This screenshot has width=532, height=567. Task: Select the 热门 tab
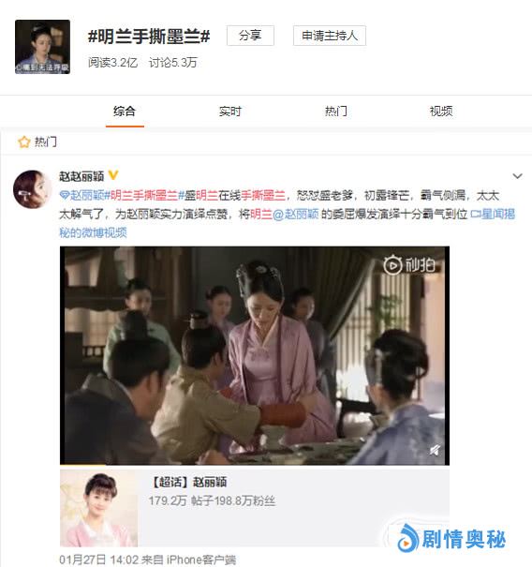335,111
